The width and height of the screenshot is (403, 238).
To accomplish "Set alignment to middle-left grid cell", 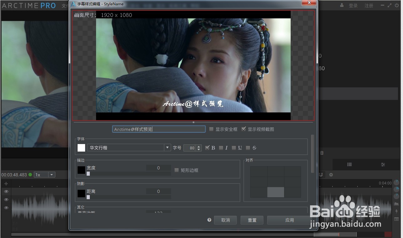I will coord(259,182).
